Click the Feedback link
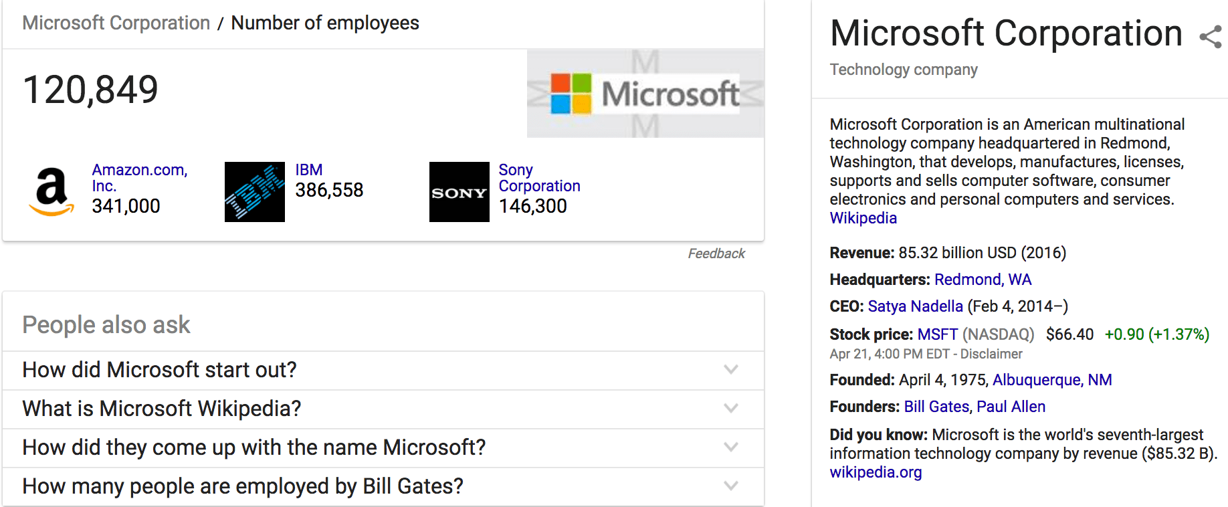Screen dimensions: 1228x507 (x=716, y=254)
